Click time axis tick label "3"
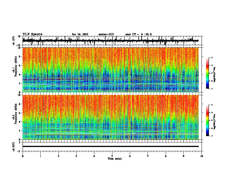The image size is (227, 175). 76,156
